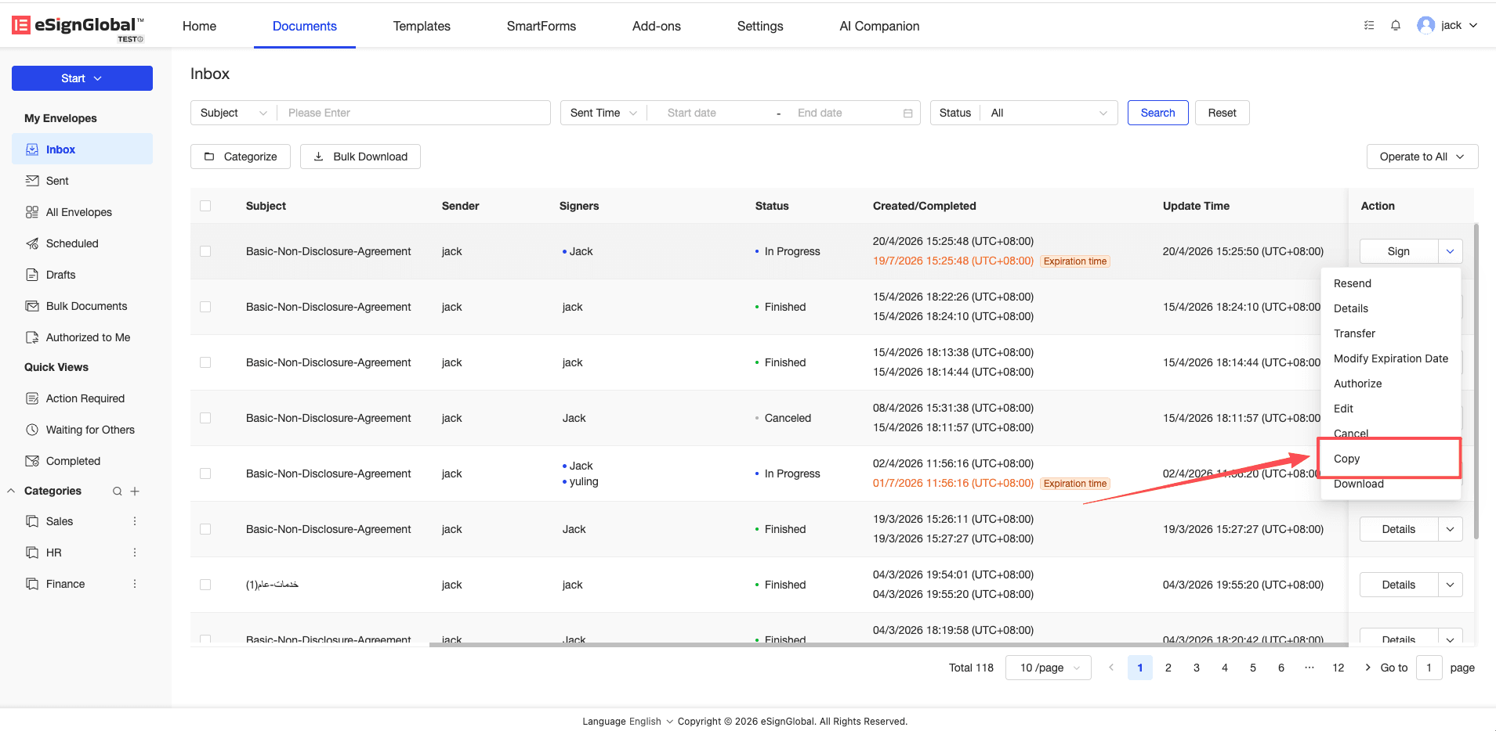Click the Reset button
The height and width of the screenshot is (731, 1496).
pos(1222,113)
